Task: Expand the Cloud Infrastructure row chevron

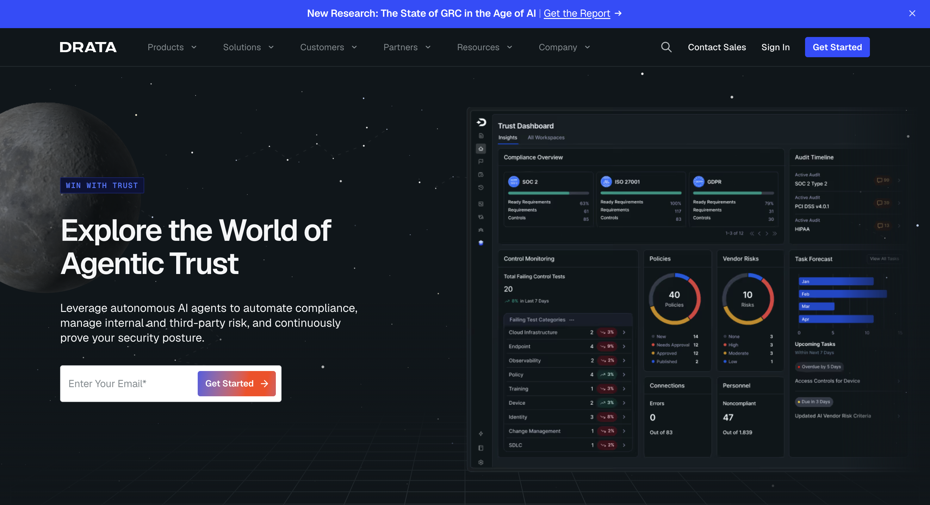Action: pos(624,332)
